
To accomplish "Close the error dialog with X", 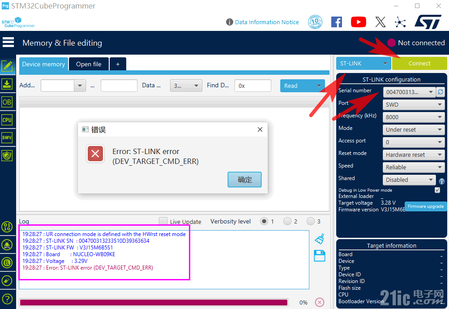I will (260, 129).
